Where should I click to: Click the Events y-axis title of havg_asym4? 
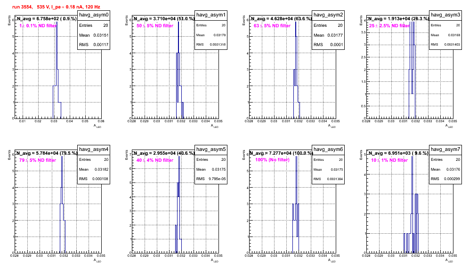click(x=9, y=155)
